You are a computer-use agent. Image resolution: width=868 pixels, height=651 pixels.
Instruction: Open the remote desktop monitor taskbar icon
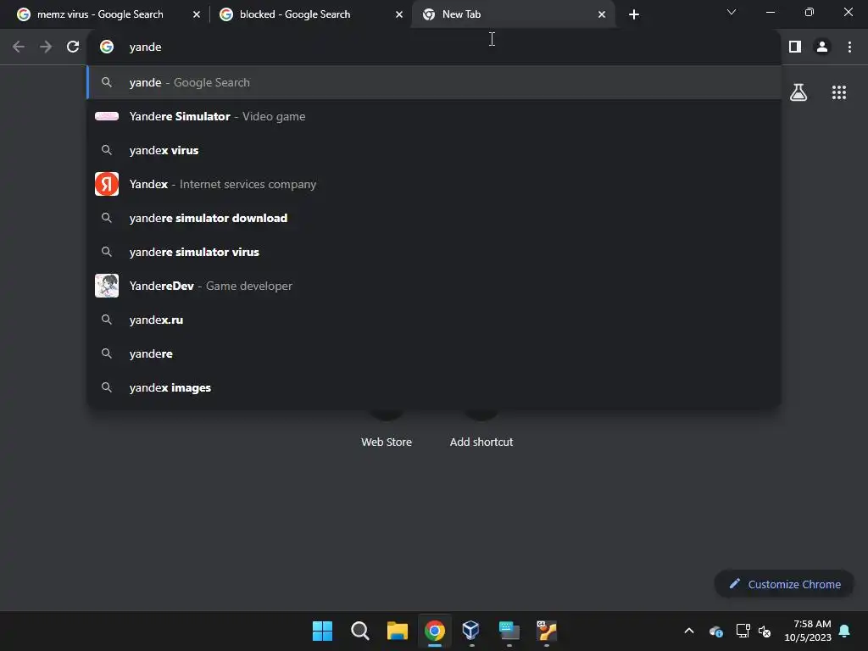click(509, 631)
